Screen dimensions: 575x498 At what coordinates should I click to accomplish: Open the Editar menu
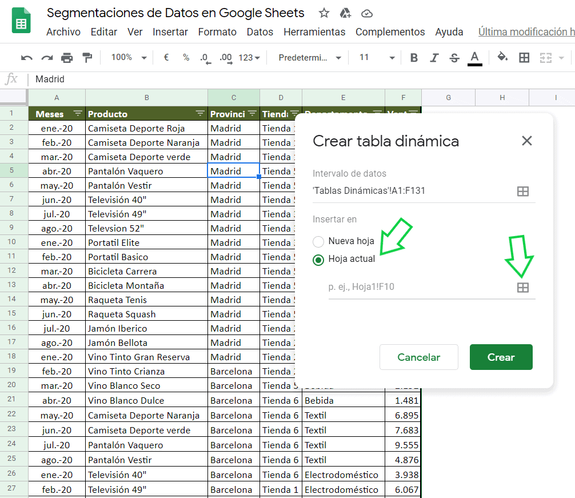[104, 32]
